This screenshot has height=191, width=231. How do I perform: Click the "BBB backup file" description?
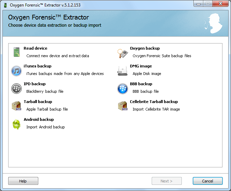coord(146,91)
